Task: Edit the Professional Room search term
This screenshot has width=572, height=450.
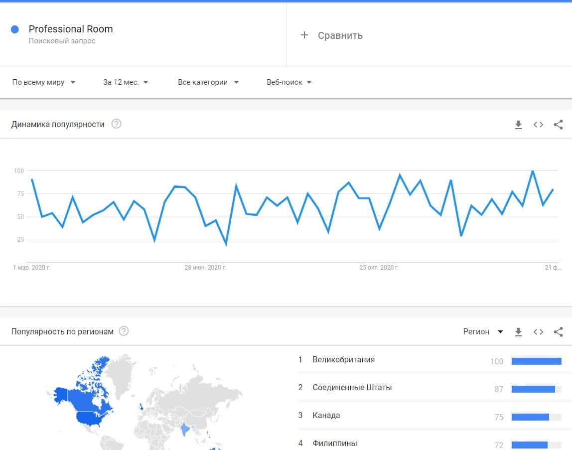Action: pos(71,29)
